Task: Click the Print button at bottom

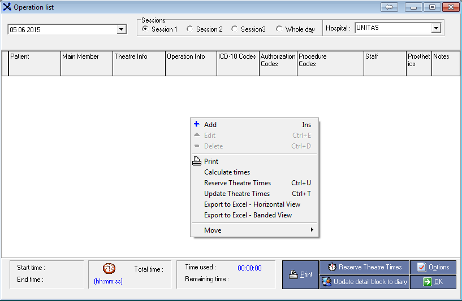Action: point(300,274)
